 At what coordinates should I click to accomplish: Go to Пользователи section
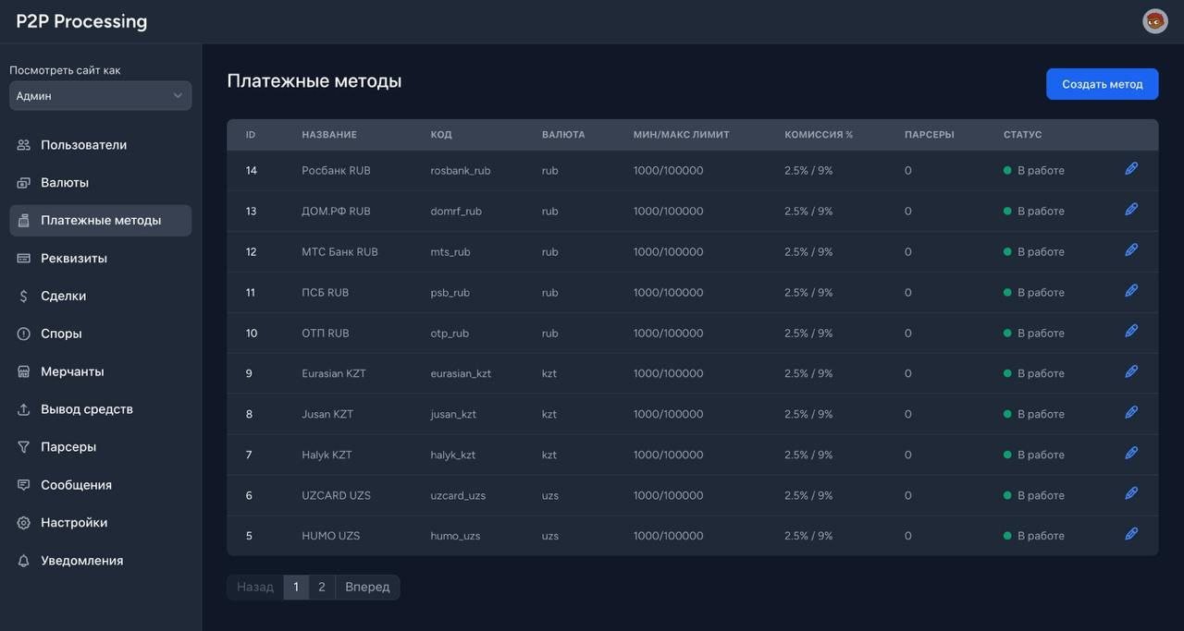coord(101,145)
